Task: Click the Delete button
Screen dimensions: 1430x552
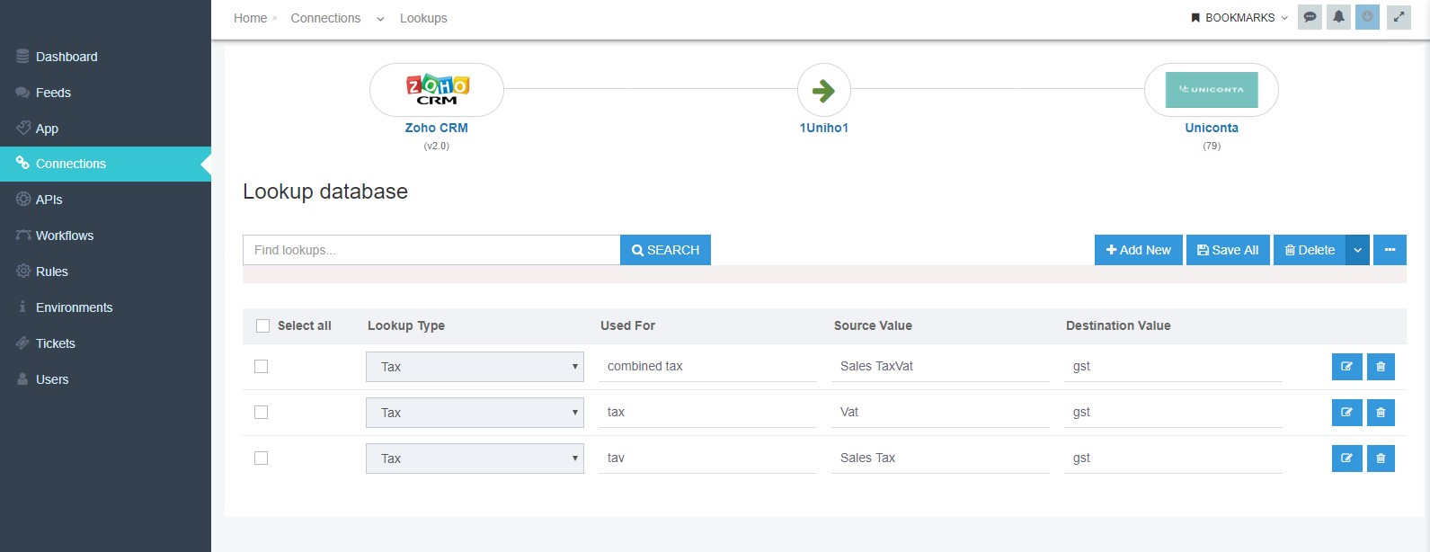Action: [x=1310, y=250]
